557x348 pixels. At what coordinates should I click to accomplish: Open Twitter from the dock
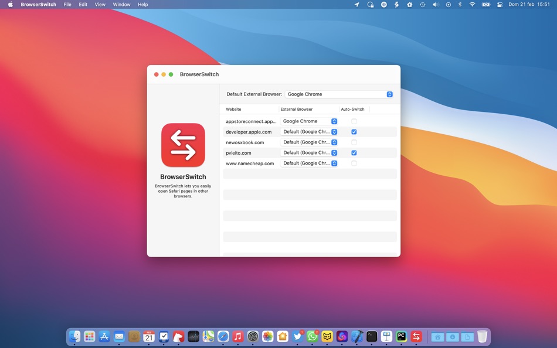click(297, 336)
